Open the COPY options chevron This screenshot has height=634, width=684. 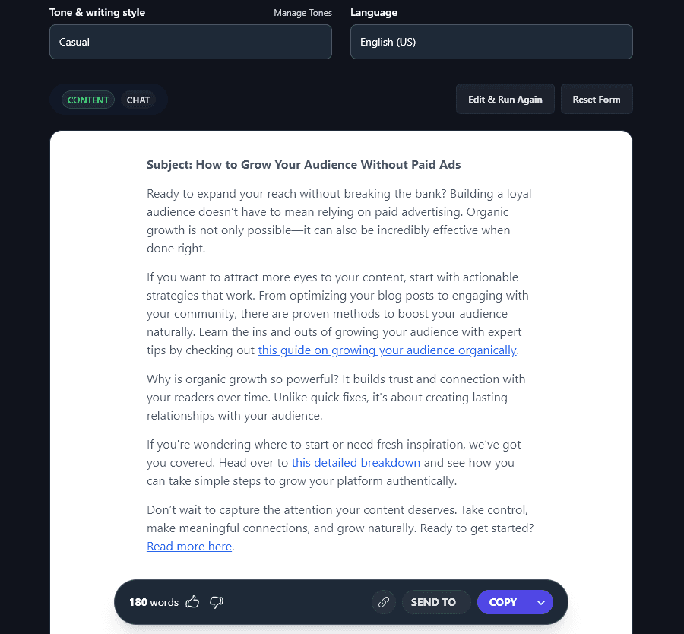point(540,601)
